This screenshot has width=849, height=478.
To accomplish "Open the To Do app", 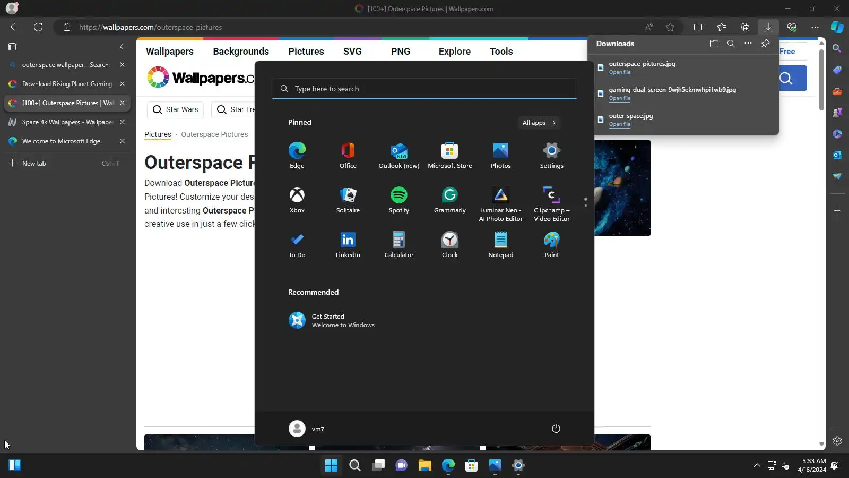I will tap(297, 244).
